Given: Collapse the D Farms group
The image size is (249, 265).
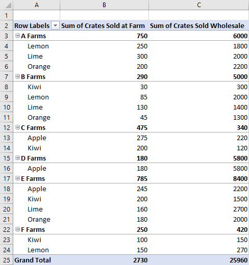Looking at the screenshot, I should (17, 158).
